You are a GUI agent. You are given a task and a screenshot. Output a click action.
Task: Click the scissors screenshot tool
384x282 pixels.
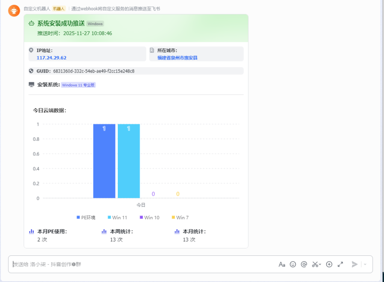click(315, 264)
